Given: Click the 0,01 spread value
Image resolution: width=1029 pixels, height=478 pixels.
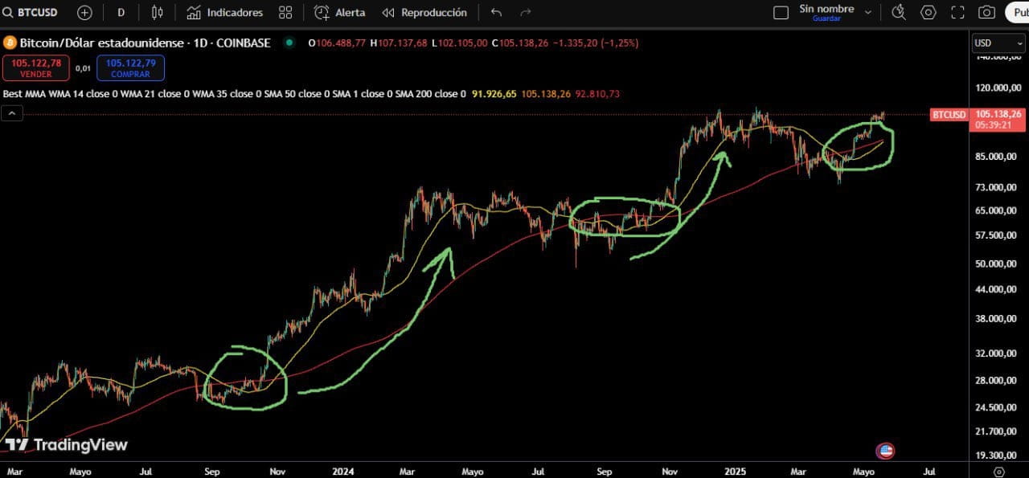Looking at the screenshot, I should [x=83, y=68].
